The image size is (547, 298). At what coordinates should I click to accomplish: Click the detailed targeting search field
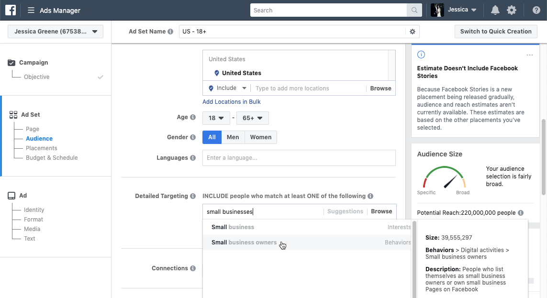(x=264, y=211)
